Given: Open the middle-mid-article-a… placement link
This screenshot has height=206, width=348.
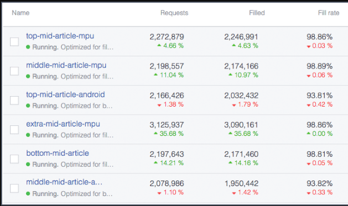Looking at the screenshot, I should click(64, 182).
